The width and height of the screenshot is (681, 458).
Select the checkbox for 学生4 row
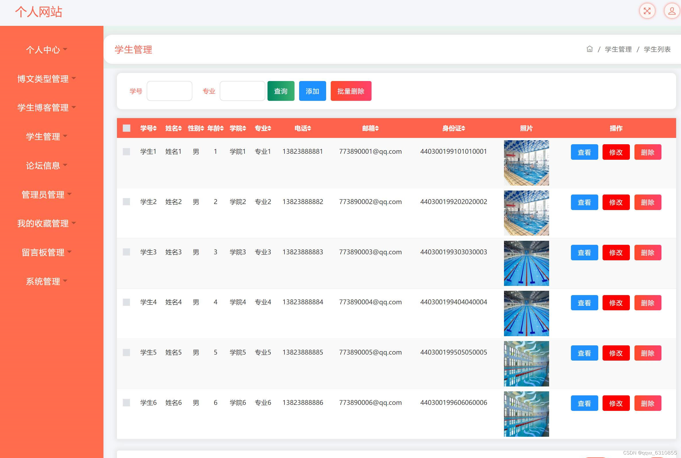(x=126, y=302)
